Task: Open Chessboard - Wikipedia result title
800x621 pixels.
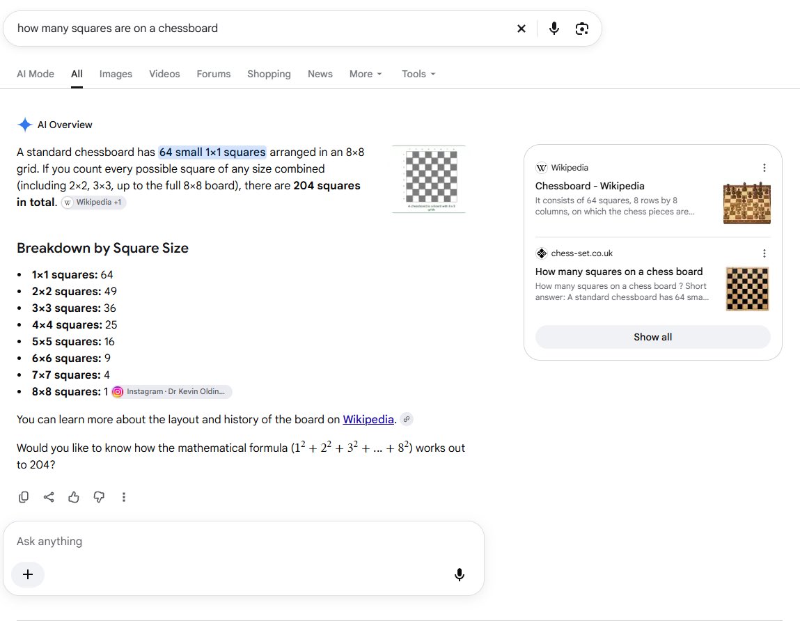Action: [x=589, y=187]
